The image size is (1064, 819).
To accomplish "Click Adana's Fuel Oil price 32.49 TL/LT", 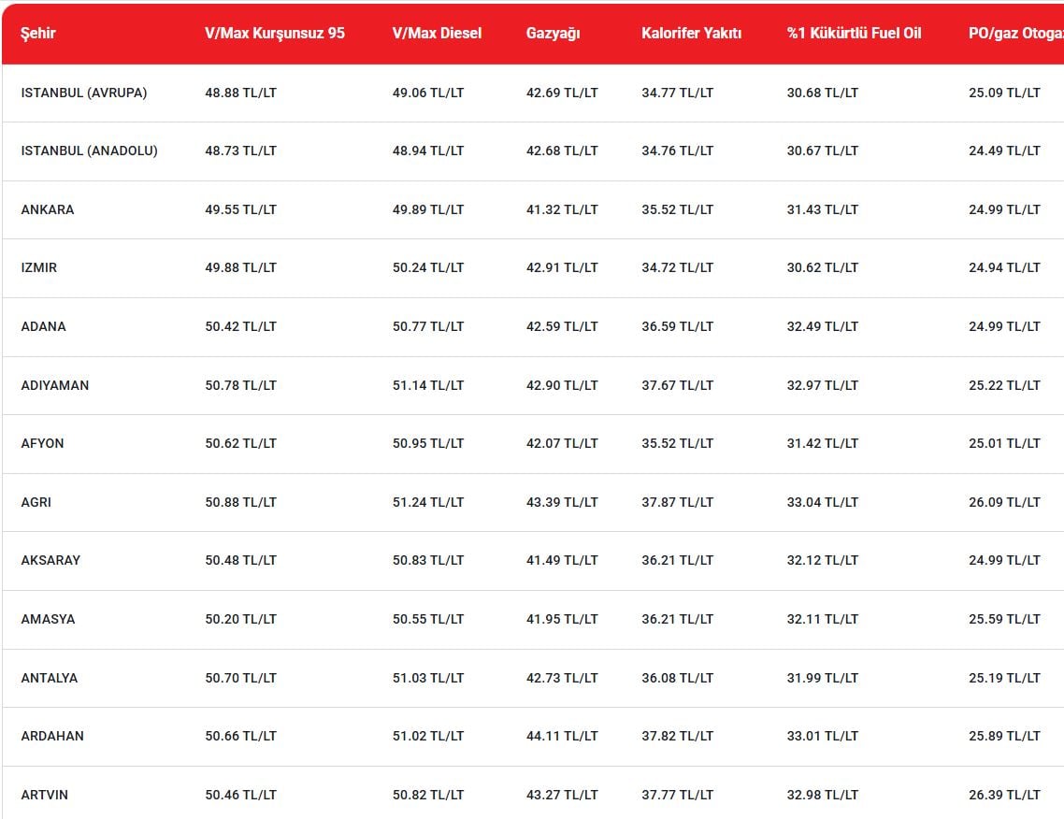I will (x=823, y=326).
